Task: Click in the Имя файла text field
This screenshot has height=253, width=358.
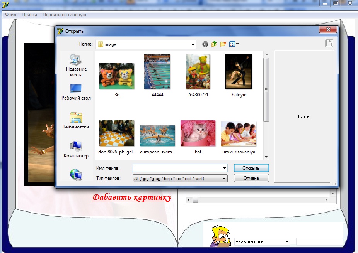Action: [177, 168]
